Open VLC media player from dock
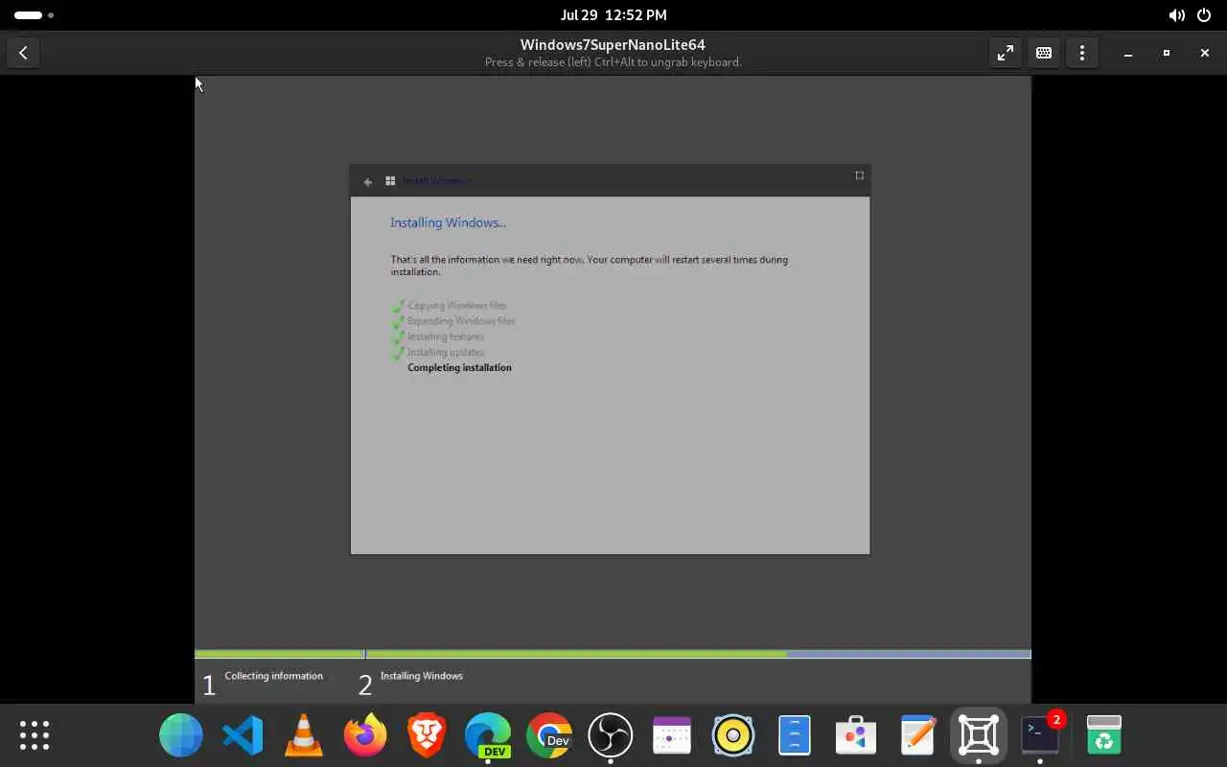Image resolution: width=1227 pixels, height=767 pixels. [304, 735]
